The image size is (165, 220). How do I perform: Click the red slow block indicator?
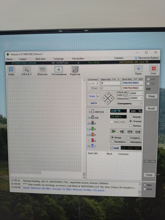(x=93, y=140)
